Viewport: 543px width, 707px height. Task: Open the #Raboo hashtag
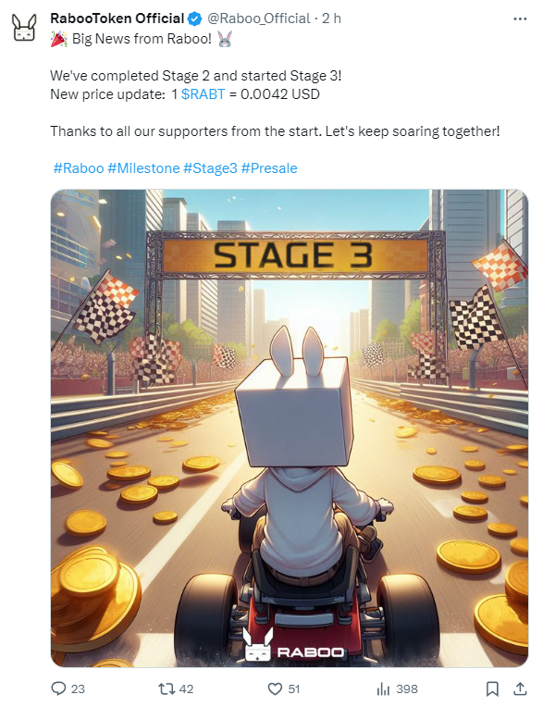pyautogui.click(x=79, y=168)
